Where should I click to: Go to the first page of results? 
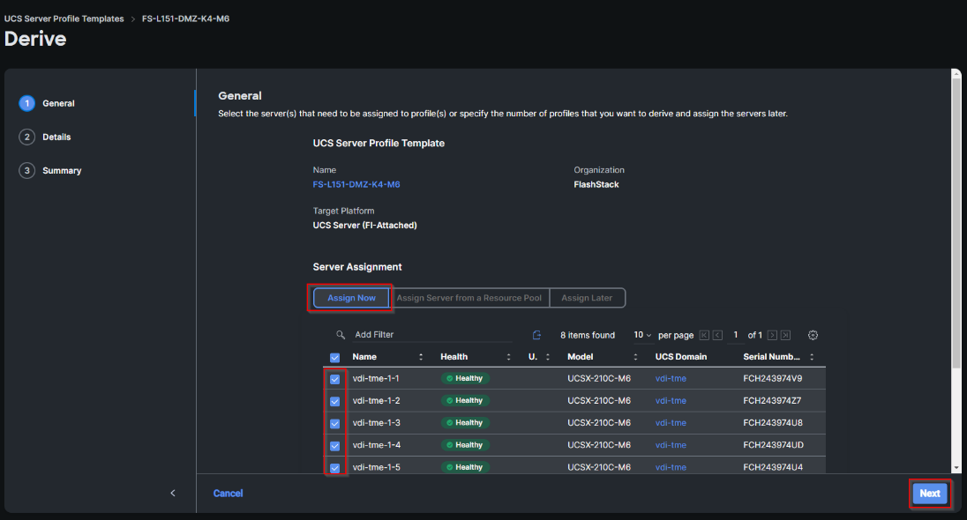(704, 335)
